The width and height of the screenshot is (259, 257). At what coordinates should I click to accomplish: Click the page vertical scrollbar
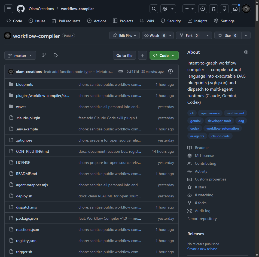click(257, 13)
